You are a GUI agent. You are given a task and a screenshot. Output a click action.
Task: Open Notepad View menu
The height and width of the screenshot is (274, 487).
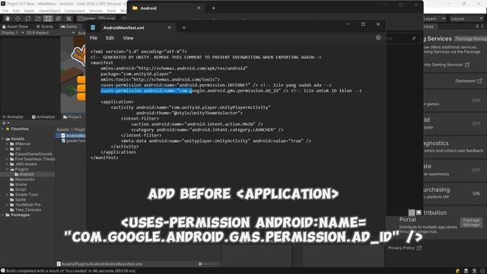[128, 38]
